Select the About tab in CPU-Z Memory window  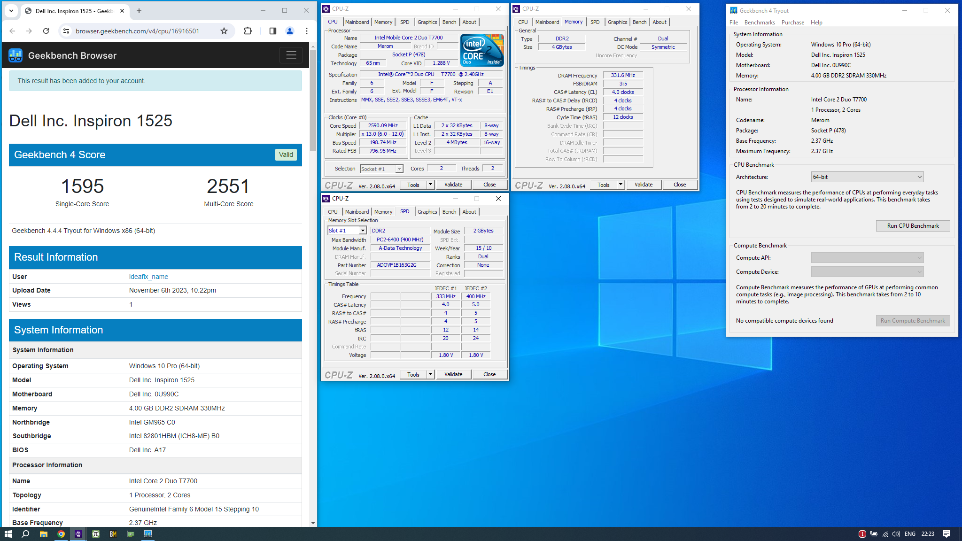pyautogui.click(x=659, y=22)
